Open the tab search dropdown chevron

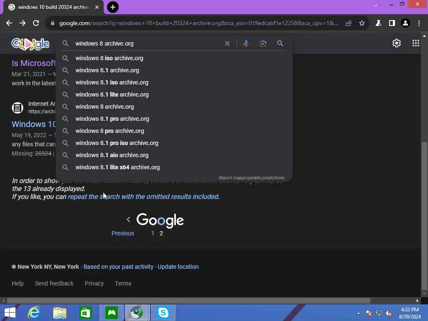click(375, 5)
